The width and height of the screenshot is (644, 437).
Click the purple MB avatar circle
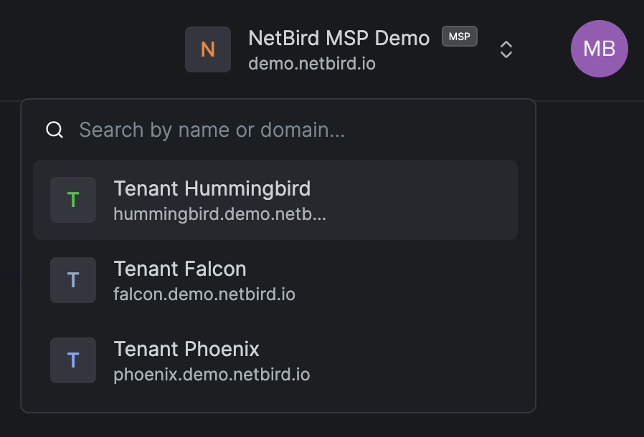(599, 49)
